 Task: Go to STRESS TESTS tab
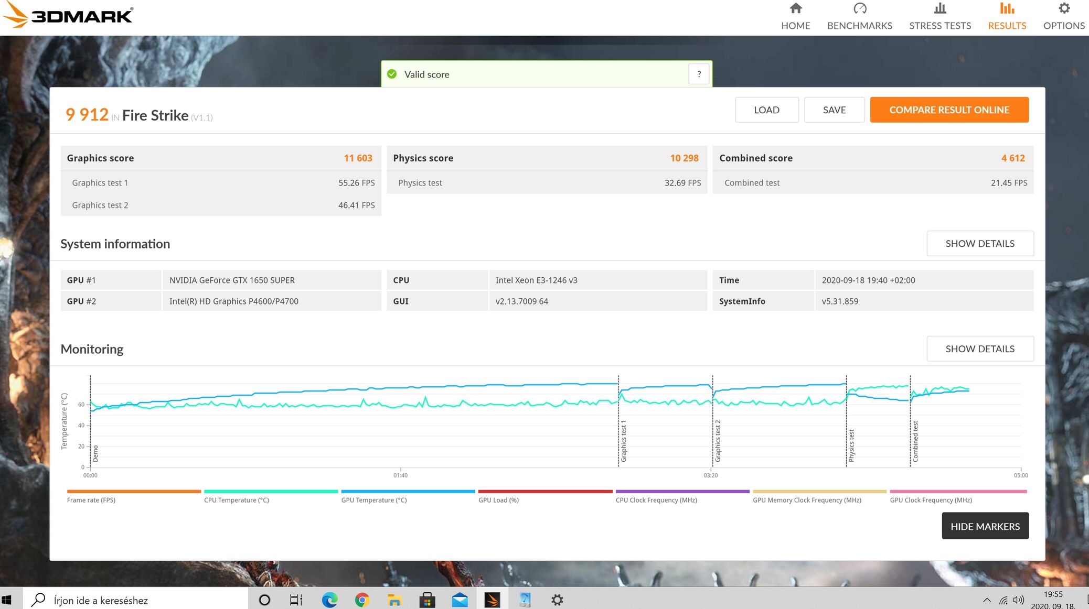[940, 17]
